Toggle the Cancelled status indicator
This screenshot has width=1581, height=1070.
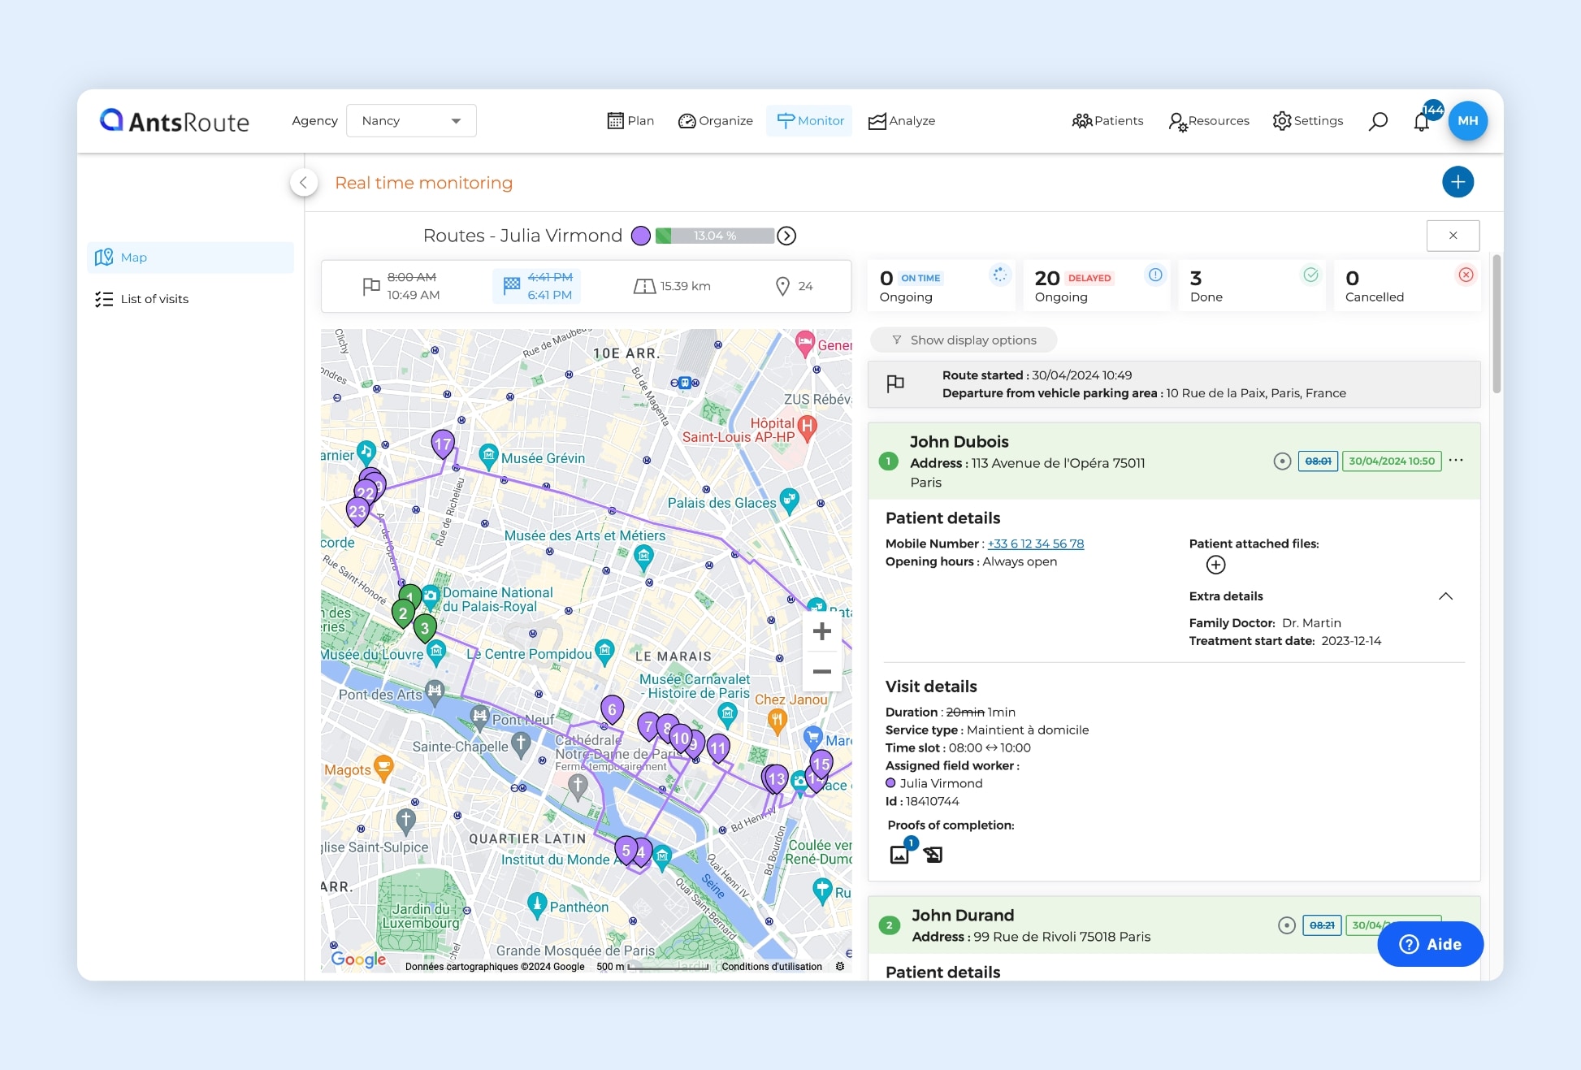1466,275
